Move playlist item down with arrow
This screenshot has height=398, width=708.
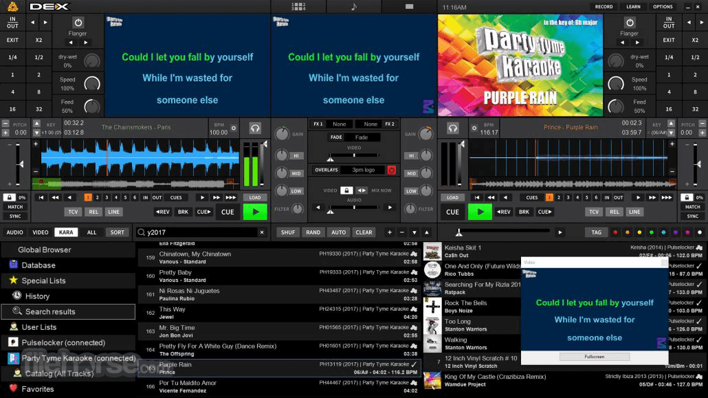pyautogui.click(x=414, y=232)
